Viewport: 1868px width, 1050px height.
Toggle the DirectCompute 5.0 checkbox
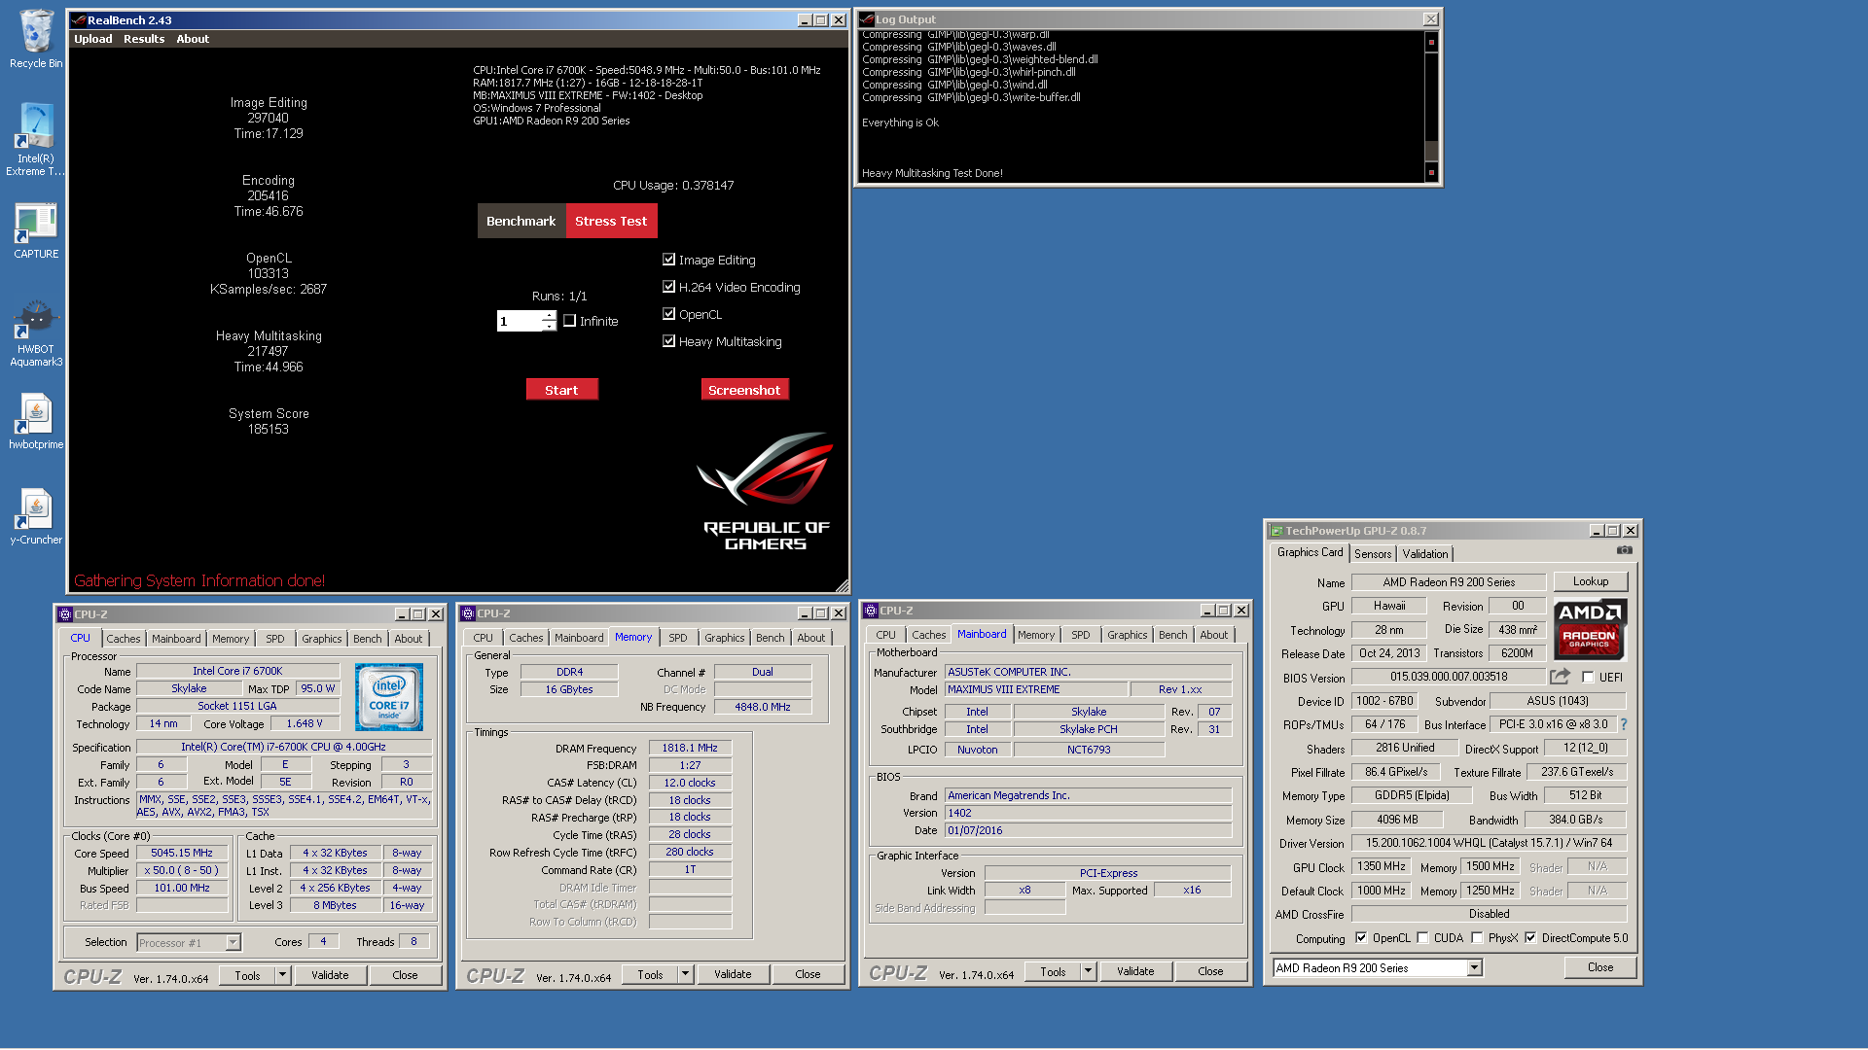[1530, 938]
